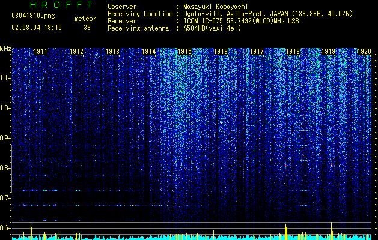The width and height of the screenshot is (378, 240).
Task: Click the 1915 time marker
Action: coord(184,52)
